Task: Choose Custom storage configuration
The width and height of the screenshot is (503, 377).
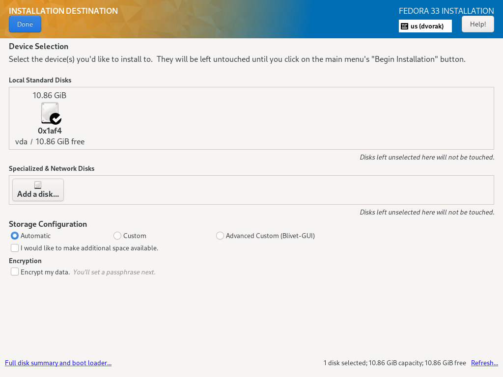Action: tap(117, 236)
